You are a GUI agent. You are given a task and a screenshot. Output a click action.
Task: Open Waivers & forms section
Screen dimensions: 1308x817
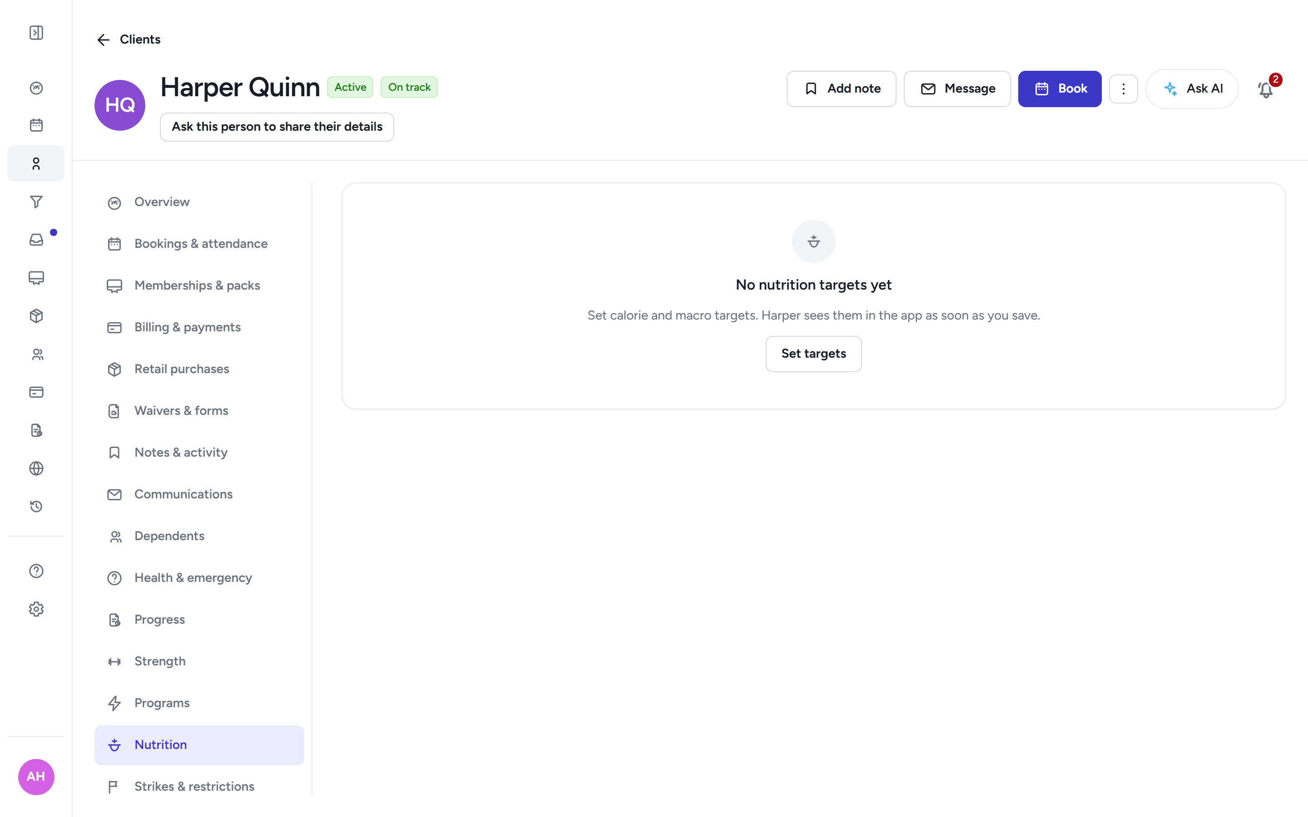(x=199, y=411)
